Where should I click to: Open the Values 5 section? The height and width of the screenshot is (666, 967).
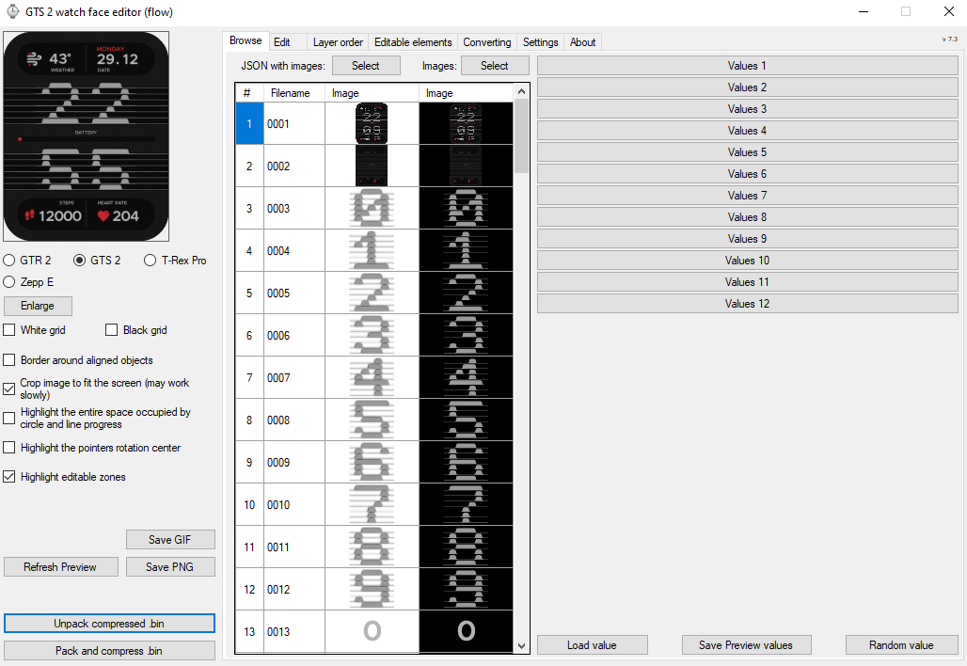[748, 151]
